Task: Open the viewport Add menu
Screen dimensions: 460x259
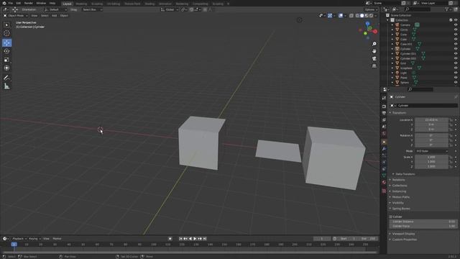Action: [x=55, y=16]
